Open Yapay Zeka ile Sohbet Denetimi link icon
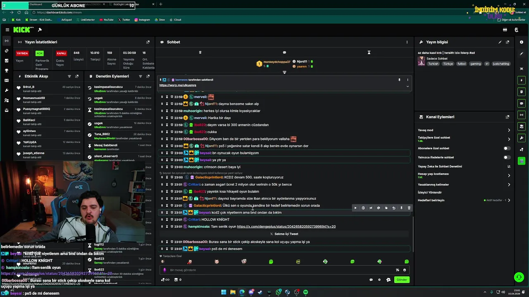This screenshot has height=297, width=529. click(509, 167)
